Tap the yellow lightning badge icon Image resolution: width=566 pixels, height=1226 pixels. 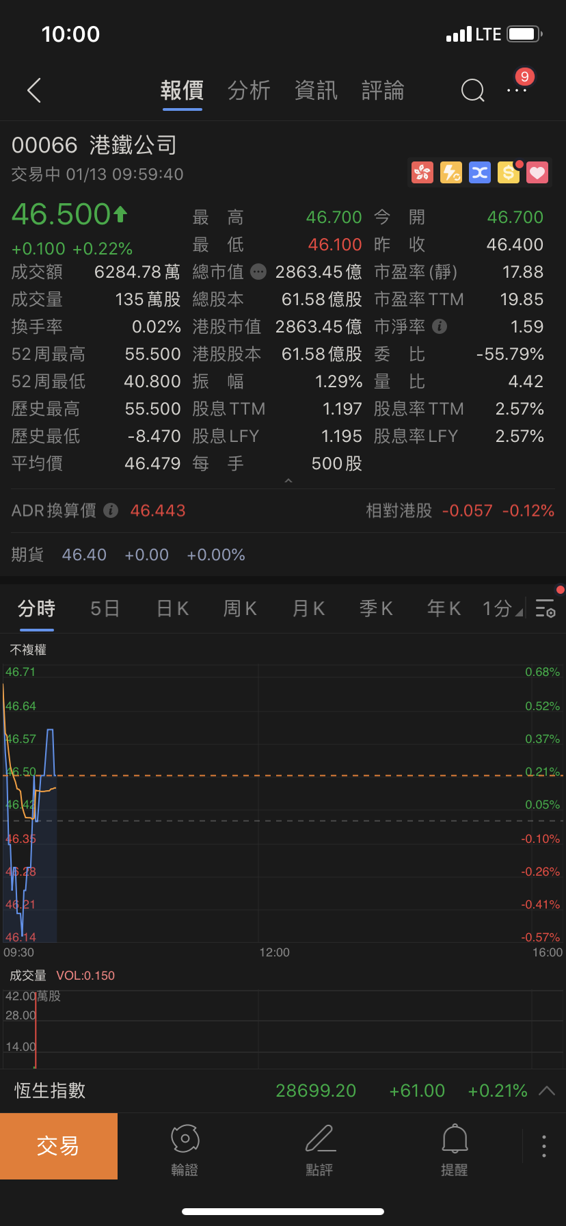coord(451,172)
